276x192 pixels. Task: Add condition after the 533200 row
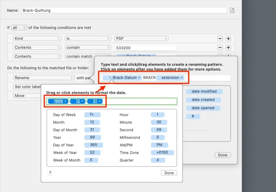coord(228,47)
